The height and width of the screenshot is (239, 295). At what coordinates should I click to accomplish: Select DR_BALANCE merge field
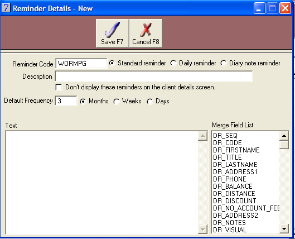point(233,187)
